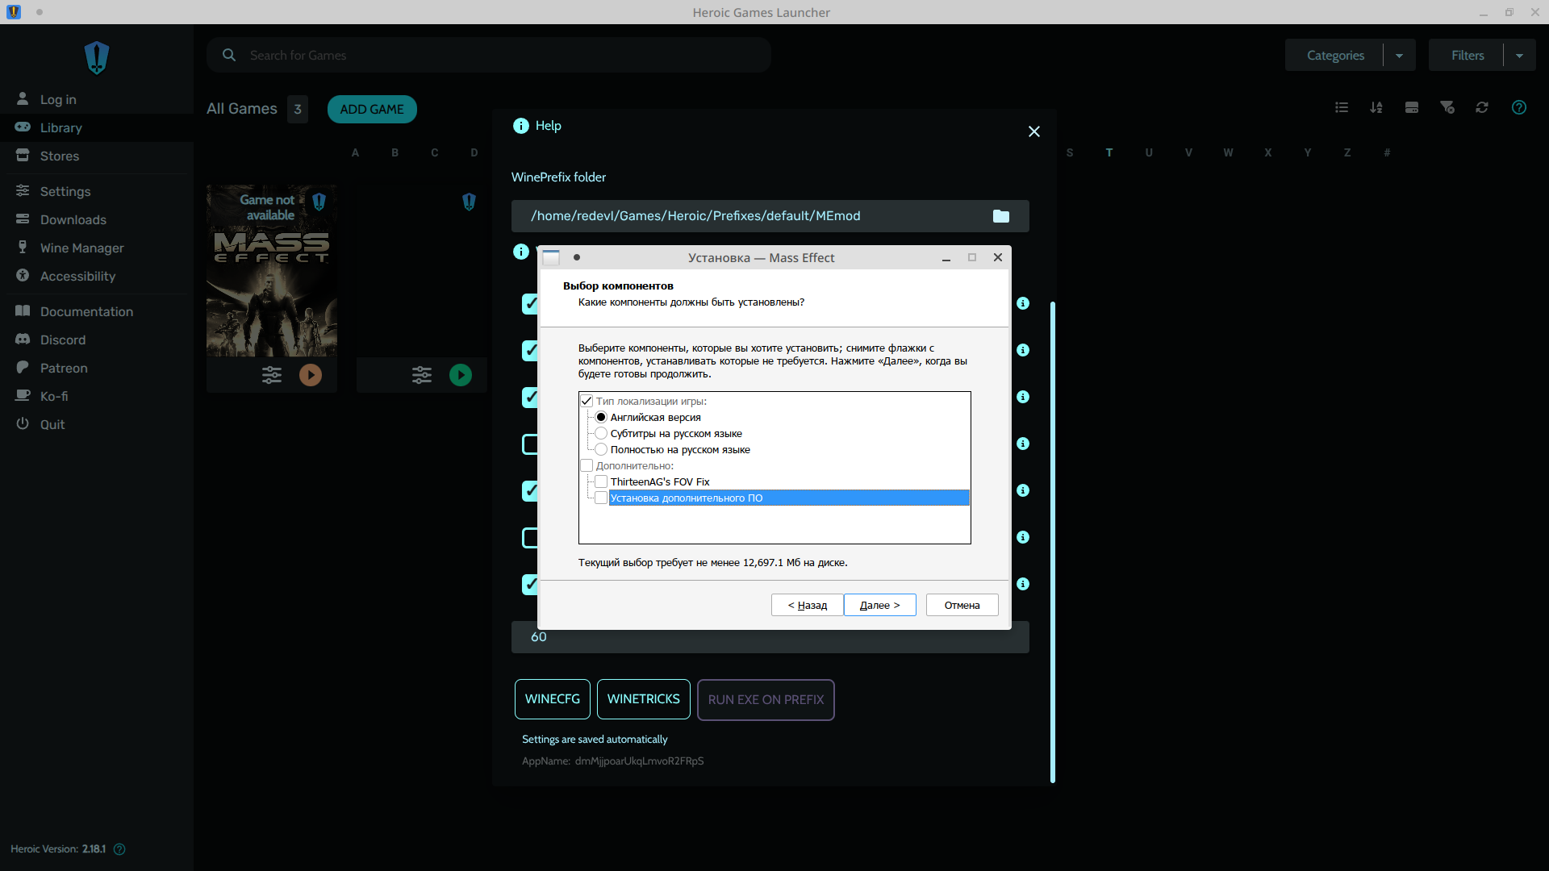Enable ThirteenAG's FOV Fix checkbox
Image resolution: width=1549 pixels, height=871 pixels.
(x=601, y=481)
